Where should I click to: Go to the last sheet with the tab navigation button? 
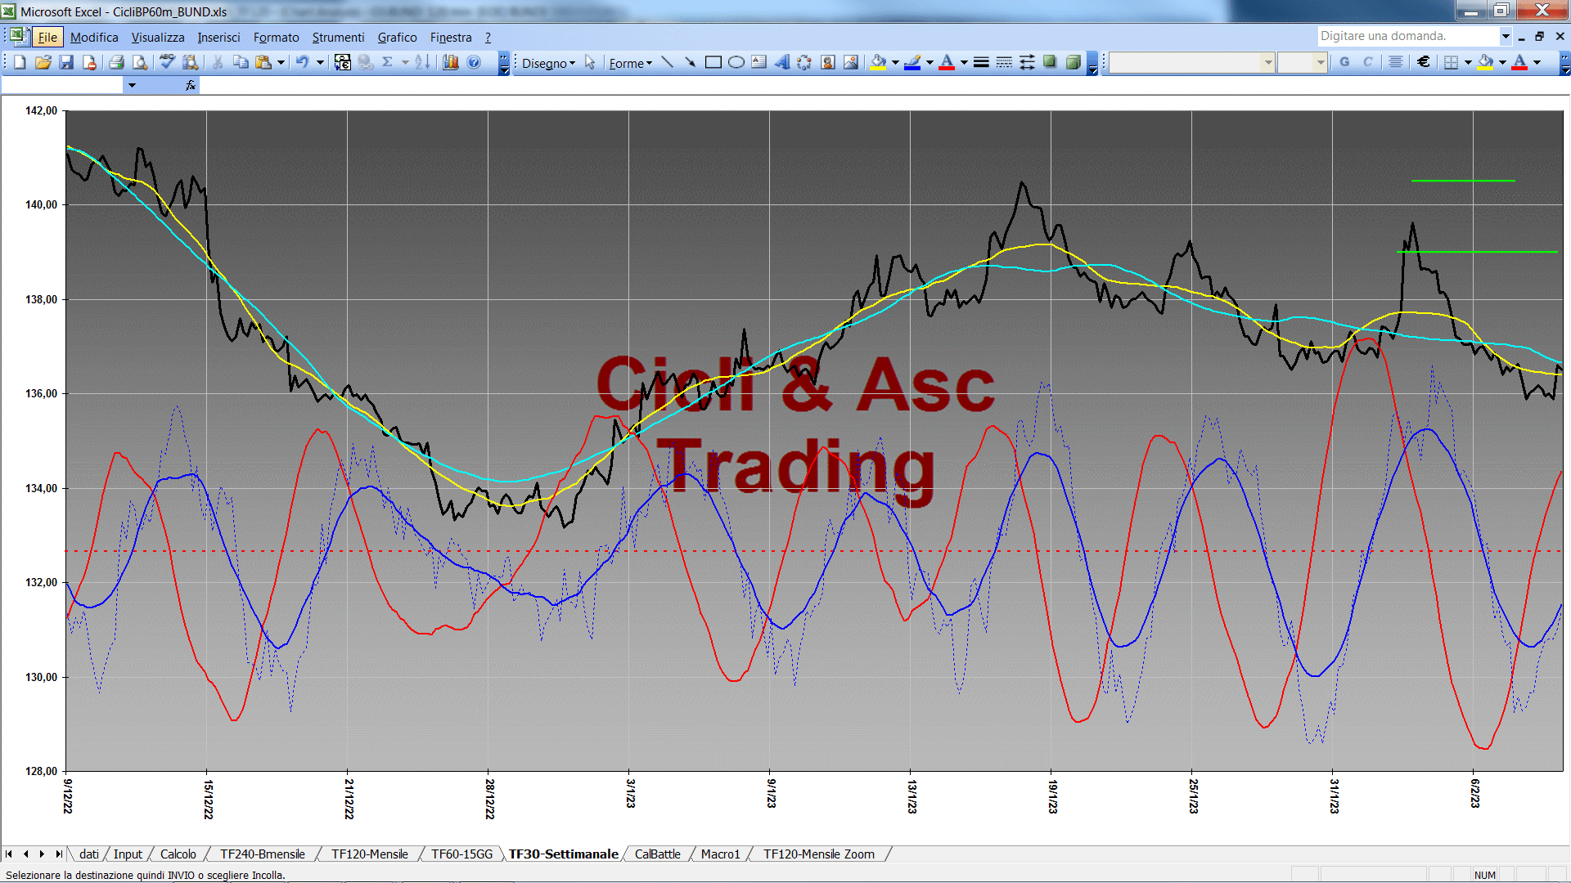coord(58,854)
